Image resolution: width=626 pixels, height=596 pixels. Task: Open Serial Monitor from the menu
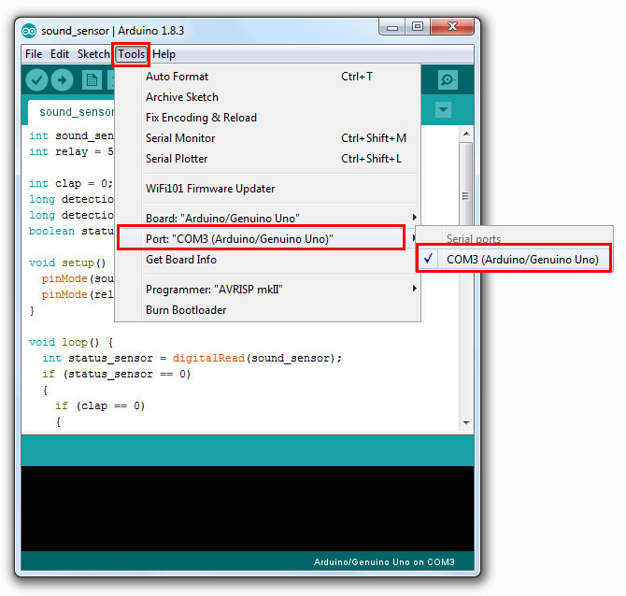[267, 138]
